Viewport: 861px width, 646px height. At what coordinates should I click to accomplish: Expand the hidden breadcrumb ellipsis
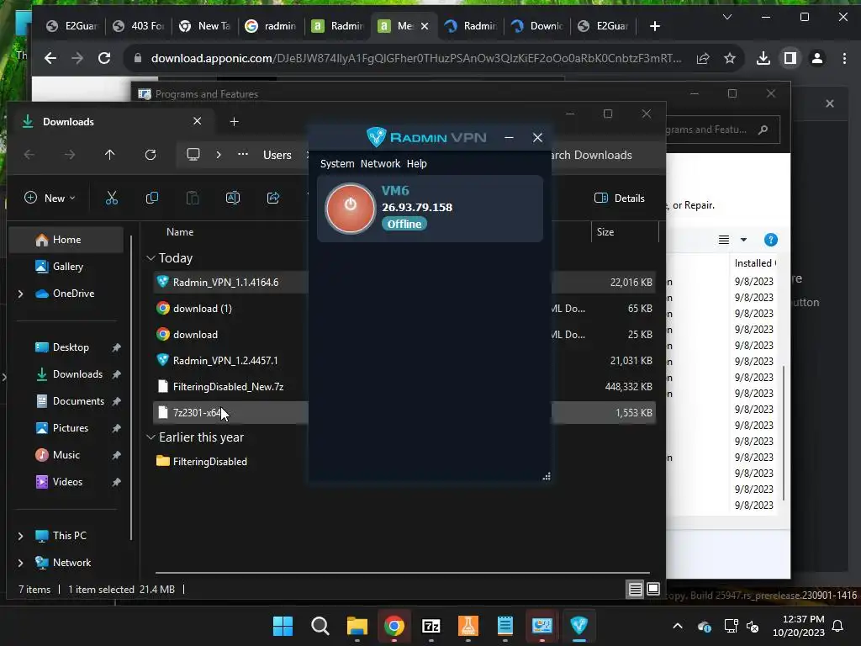coord(243,155)
